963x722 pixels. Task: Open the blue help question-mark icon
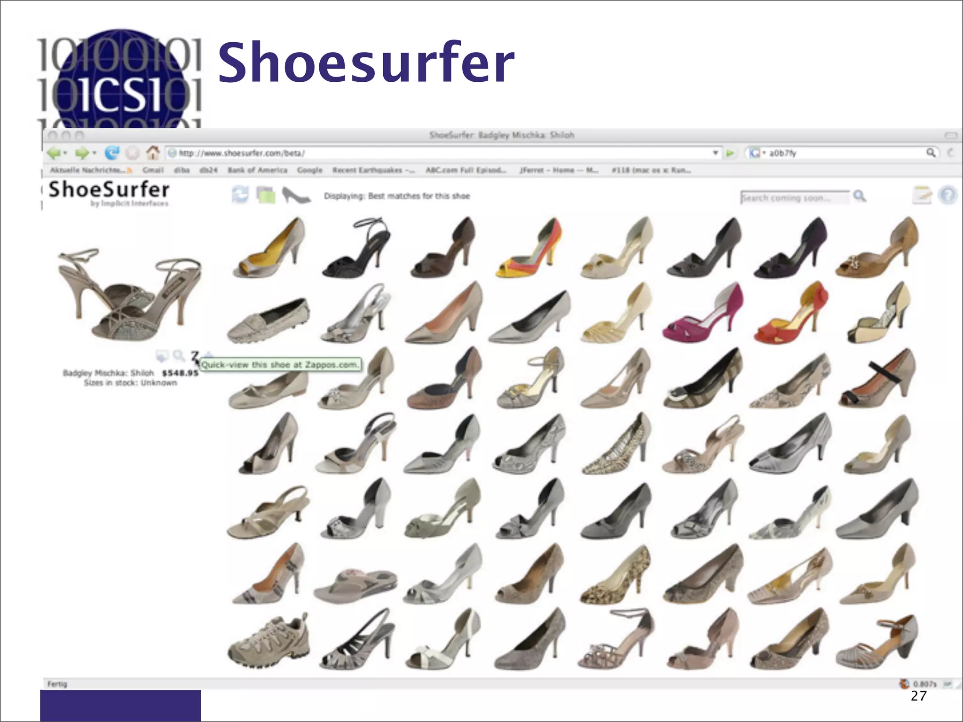(x=947, y=195)
